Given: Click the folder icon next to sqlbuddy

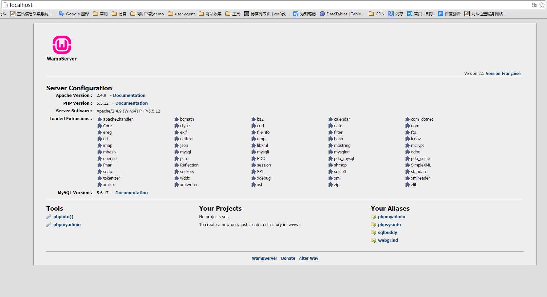Looking at the screenshot, I should coord(373,233).
